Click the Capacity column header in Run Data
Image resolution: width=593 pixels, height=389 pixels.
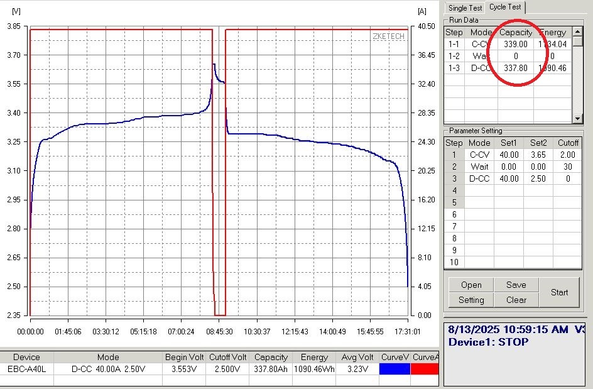(515, 32)
